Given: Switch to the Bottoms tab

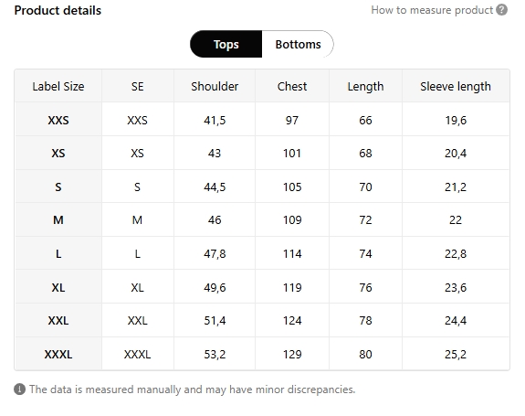Looking at the screenshot, I should pyautogui.click(x=298, y=44).
